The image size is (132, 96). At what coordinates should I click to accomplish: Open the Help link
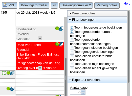127,4
